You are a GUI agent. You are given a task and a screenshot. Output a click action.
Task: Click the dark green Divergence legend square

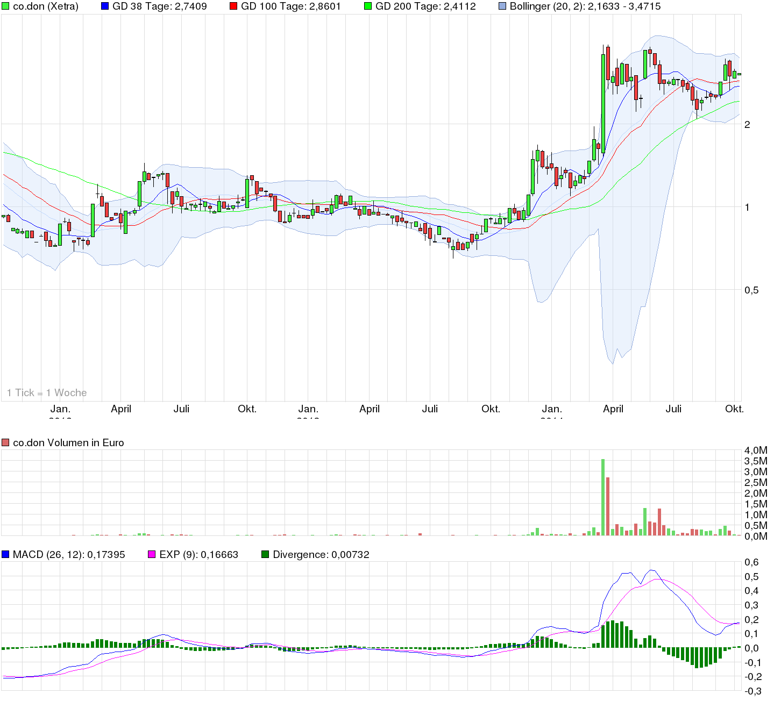point(265,554)
